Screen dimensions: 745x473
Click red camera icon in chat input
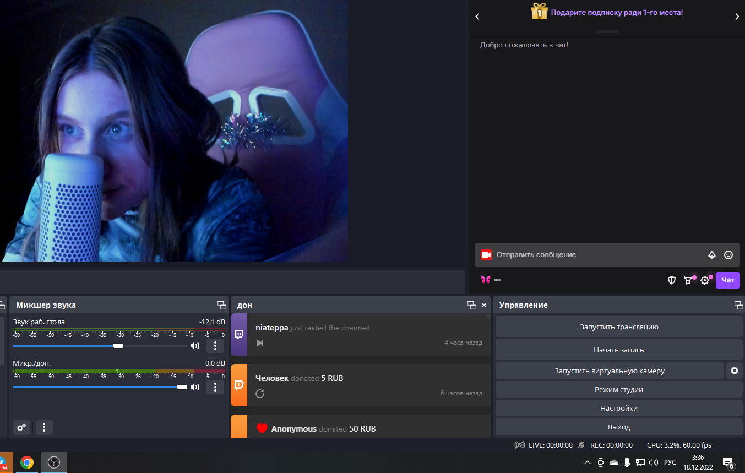click(486, 255)
